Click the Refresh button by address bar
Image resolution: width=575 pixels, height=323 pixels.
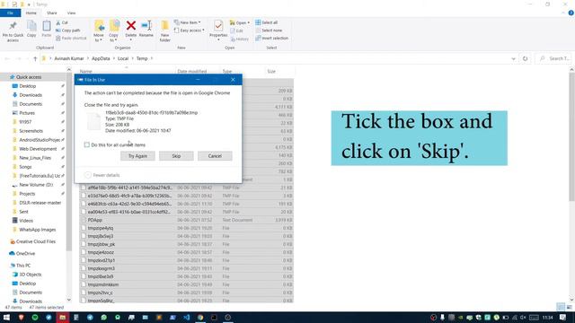525,58
